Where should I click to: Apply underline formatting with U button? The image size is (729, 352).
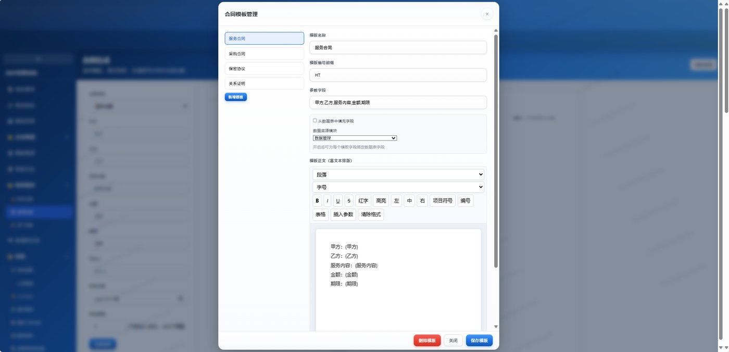[x=338, y=201]
